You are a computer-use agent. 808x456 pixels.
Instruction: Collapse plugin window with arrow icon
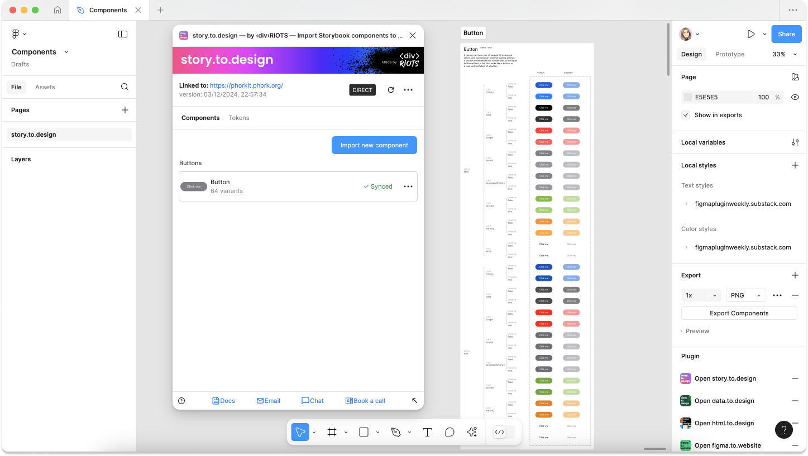[414, 401]
